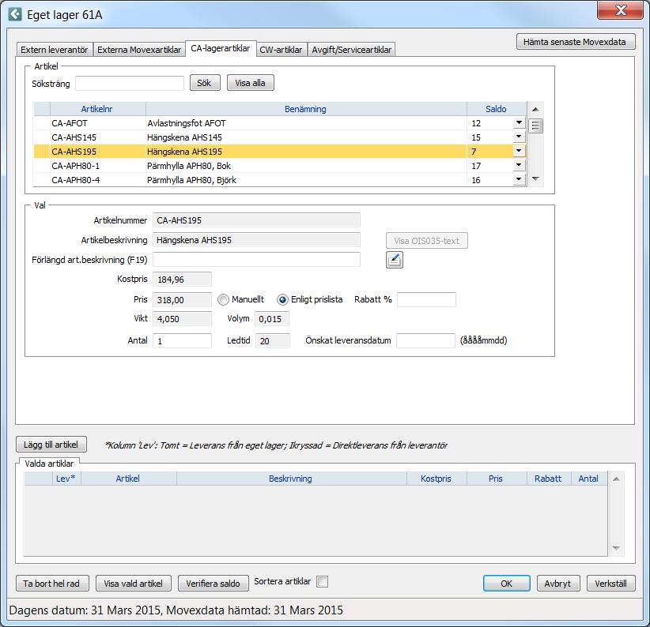This screenshot has width=650, height=627.
Task: Select the CA-lagerartiklar tab
Action: [221, 48]
